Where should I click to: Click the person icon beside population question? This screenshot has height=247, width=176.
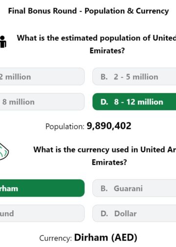pyautogui.click(x=3, y=42)
